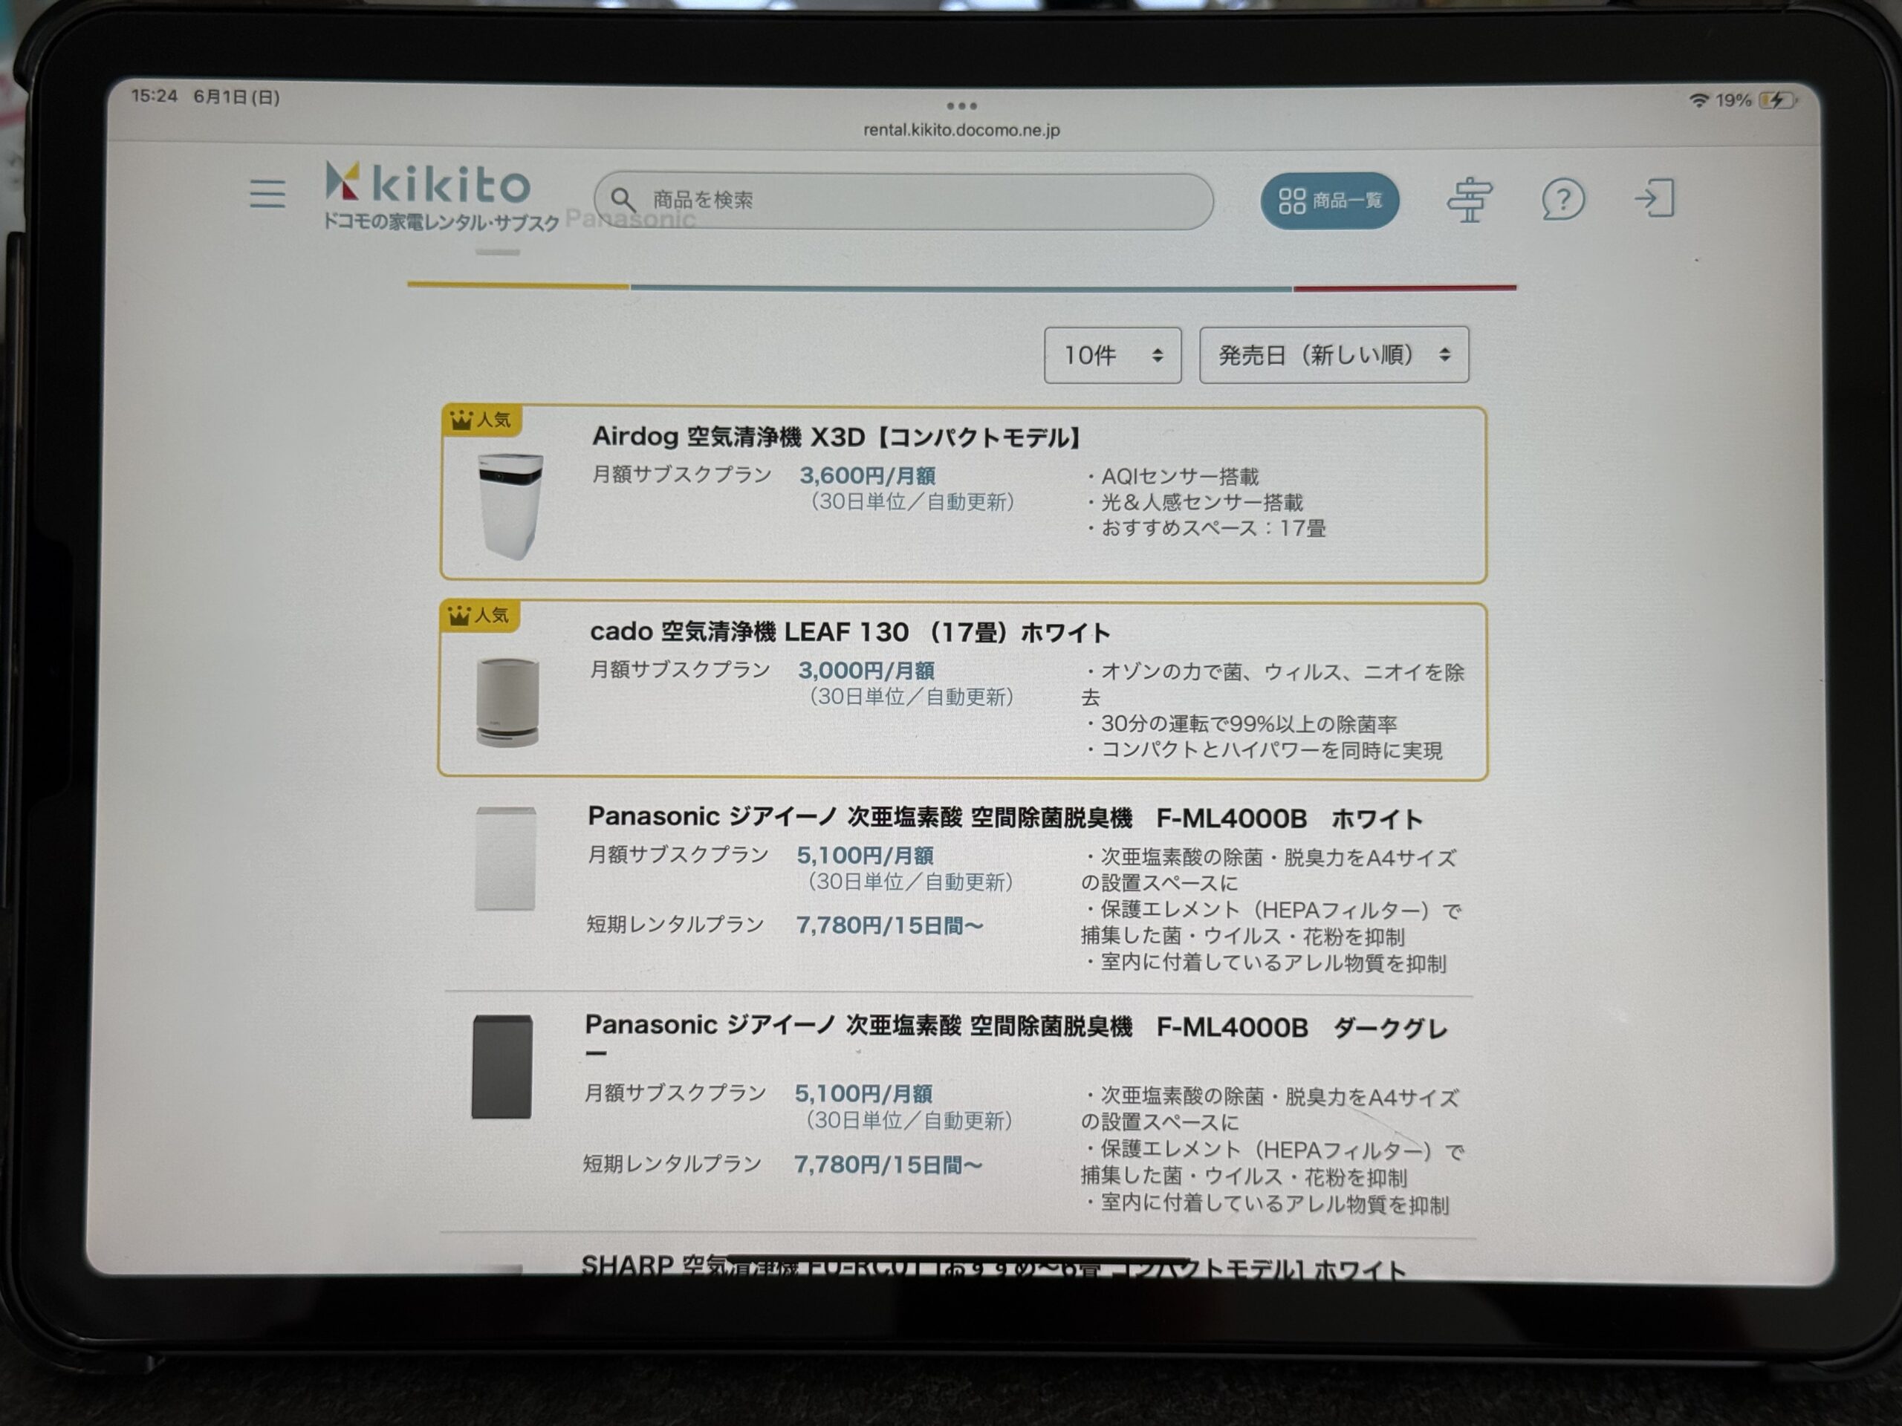This screenshot has width=1902, height=1426.
Task: Click the おすすめスペース：17畳 text
Action: point(1213,528)
